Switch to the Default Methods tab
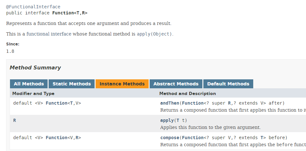Image resolution: width=306 pixels, height=151 pixels. pyautogui.click(x=228, y=84)
